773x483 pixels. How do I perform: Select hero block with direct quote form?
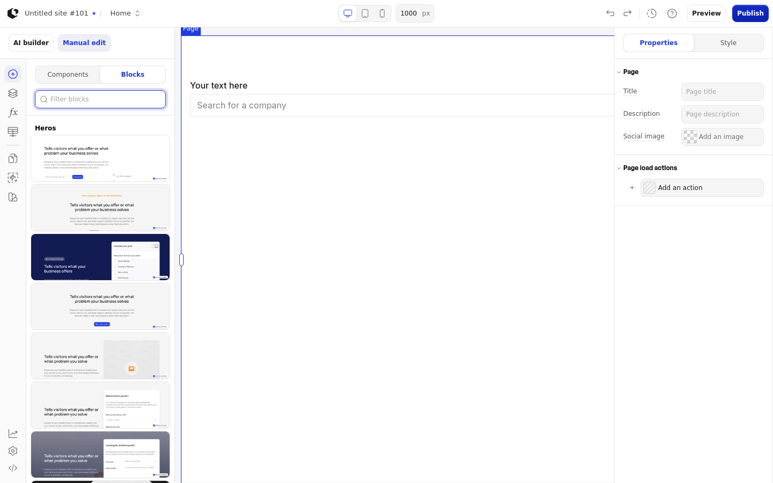(x=100, y=405)
